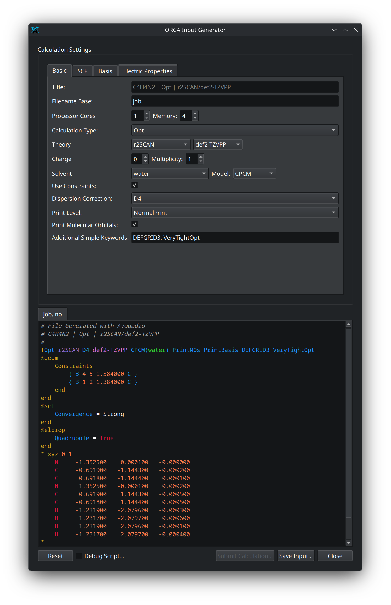
Task: Click the Filename Base field
Action: click(x=235, y=101)
